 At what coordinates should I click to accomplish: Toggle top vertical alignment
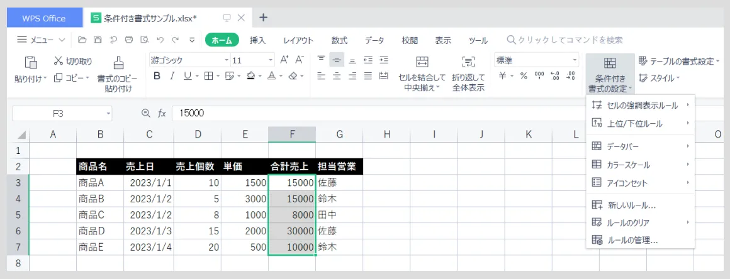point(321,59)
